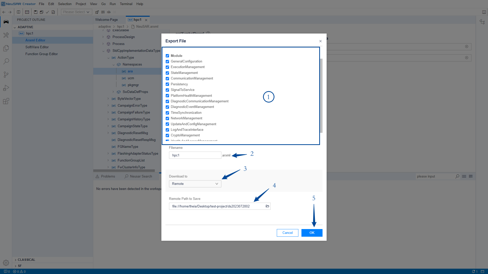Click the OK button in Export File
Image resolution: width=488 pixels, height=274 pixels.
(x=312, y=233)
